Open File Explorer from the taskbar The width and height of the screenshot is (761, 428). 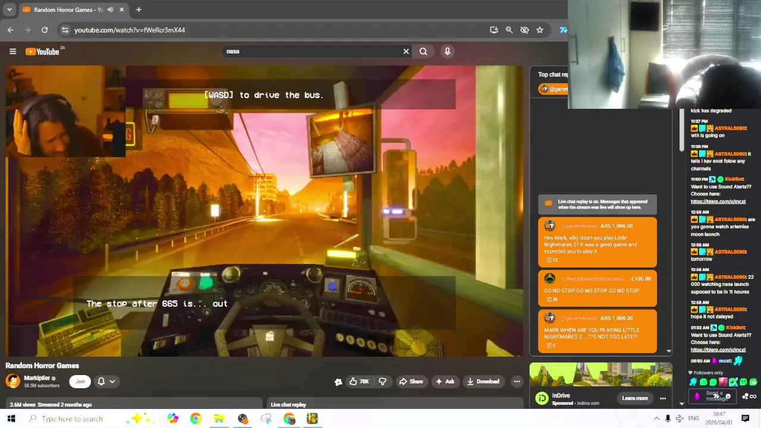tap(219, 418)
